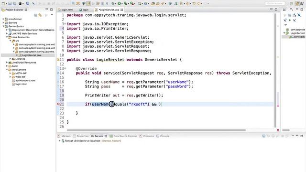
Task: Expand the Servers project node
Action: click(x=3, y=22)
